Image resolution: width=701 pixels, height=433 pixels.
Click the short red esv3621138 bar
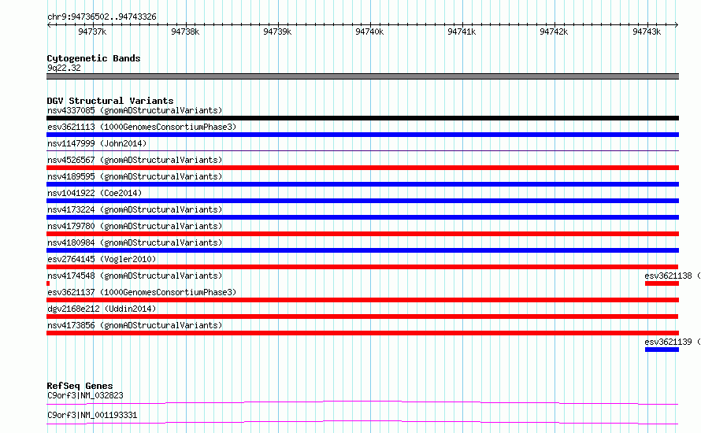662,283
